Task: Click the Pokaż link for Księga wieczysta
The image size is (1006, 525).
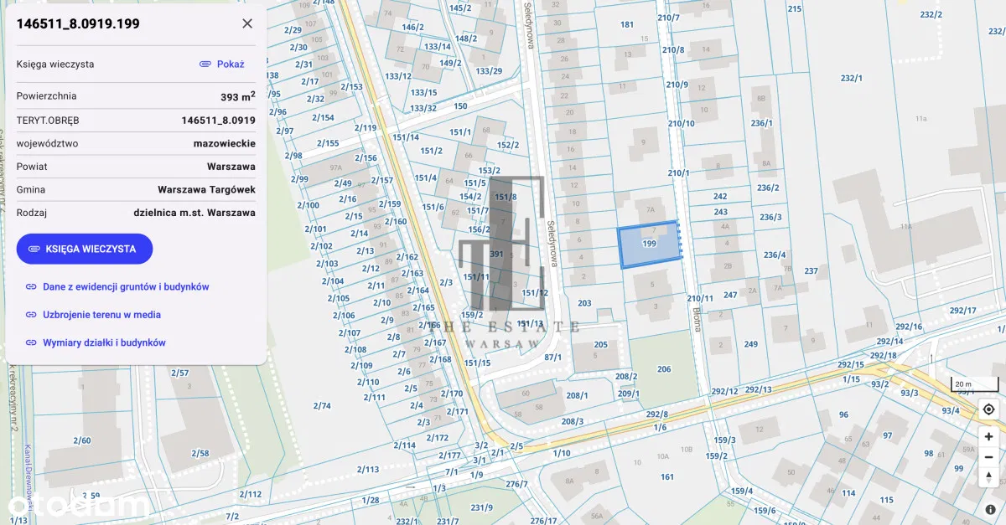Action: tap(222, 64)
